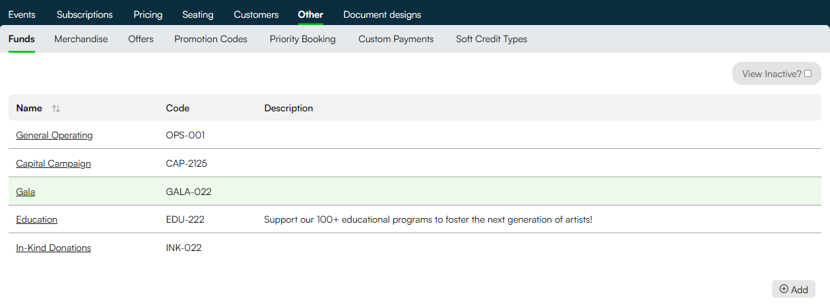Add a new fund with the Add button
This screenshot has height=307, width=830.
coord(794,289)
